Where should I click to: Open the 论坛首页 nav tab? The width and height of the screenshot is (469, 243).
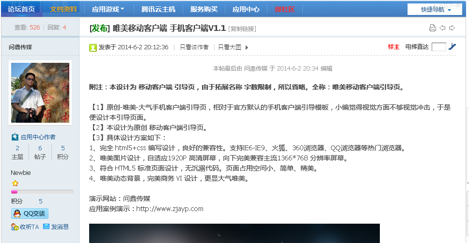(x=21, y=9)
